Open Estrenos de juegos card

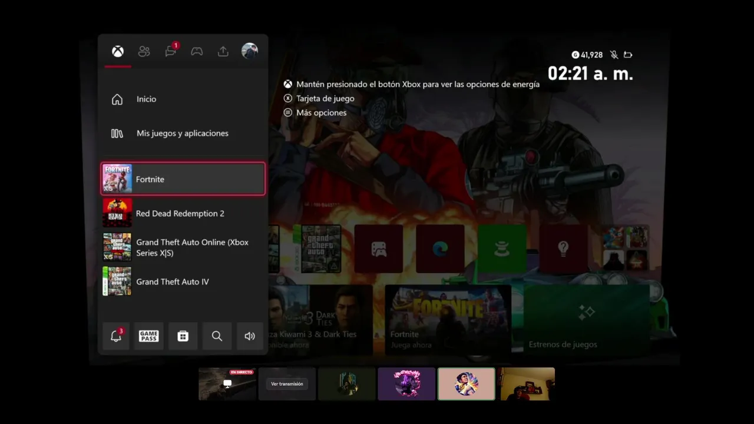point(587,320)
